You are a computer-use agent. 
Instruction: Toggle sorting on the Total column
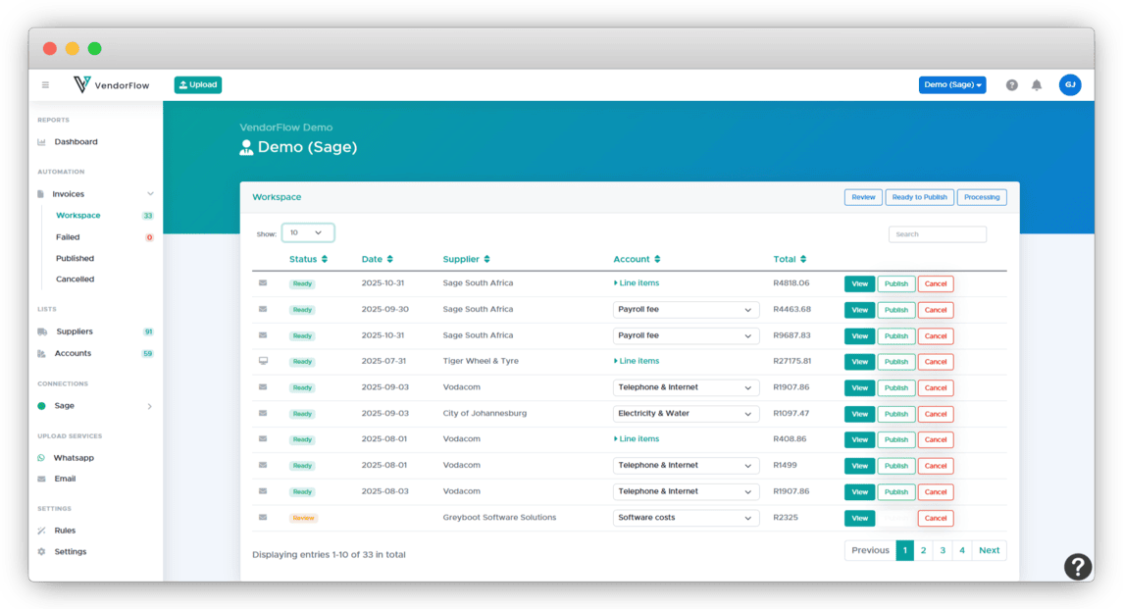coord(803,259)
